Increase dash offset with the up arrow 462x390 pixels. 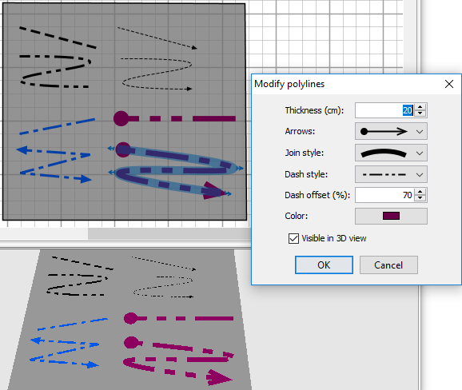[420, 192]
